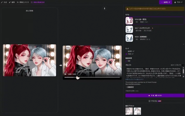Download the generated video with the download icon

[x=105, y=9]
